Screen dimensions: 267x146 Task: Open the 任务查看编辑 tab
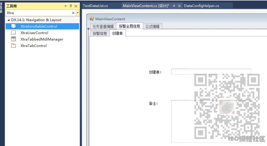point(103,26)
